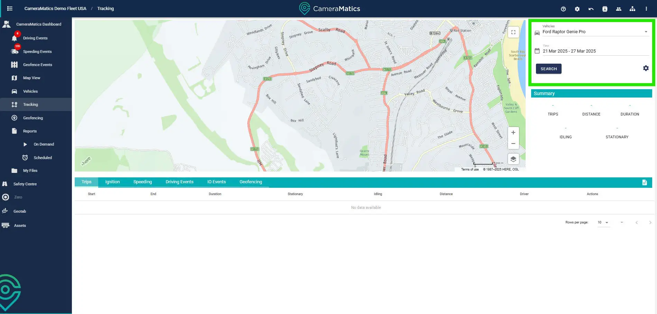Sort by Driver column header
The height and width of the screenshot is (314, 657).
[524, 194]
